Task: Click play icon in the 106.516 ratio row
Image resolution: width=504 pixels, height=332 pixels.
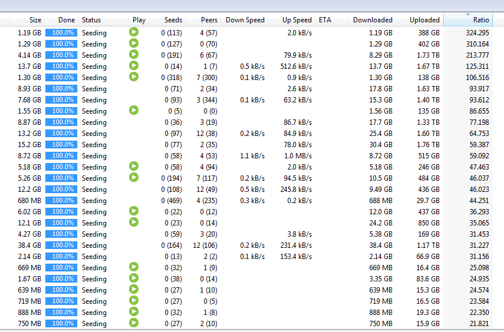Action: coord(134,77)
